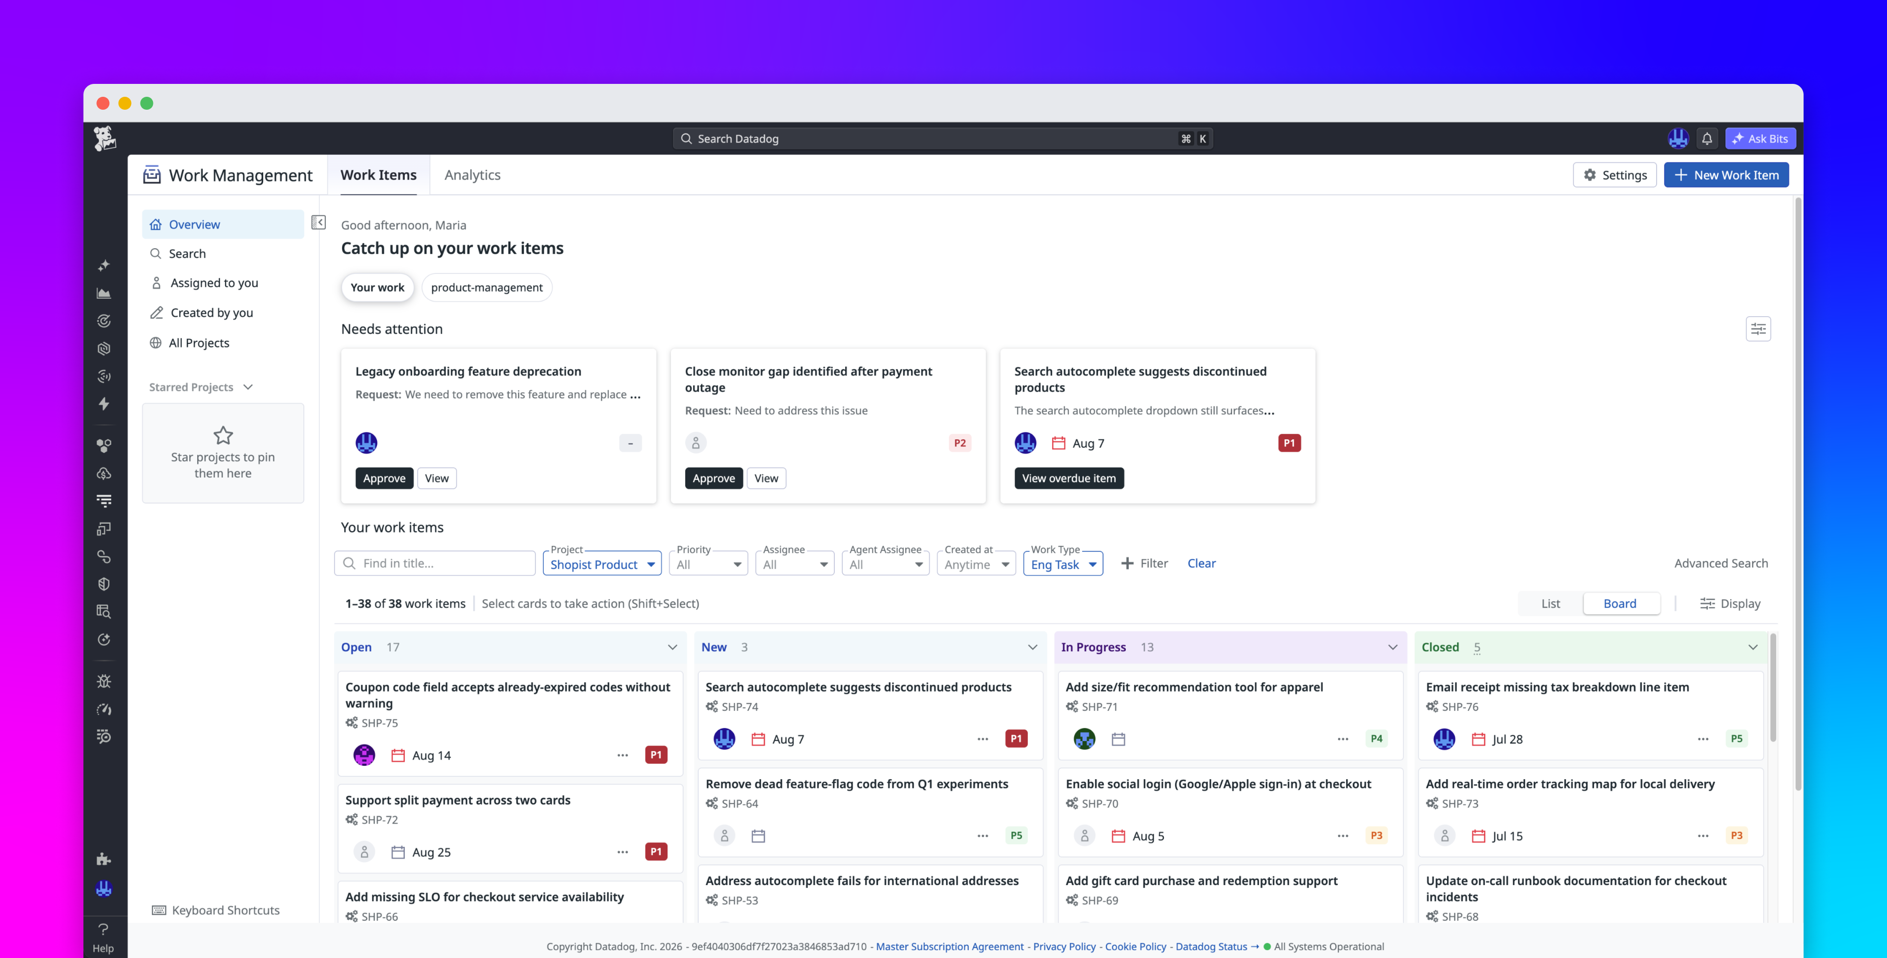Select the product-management chip
Viewport: 1887px width, 958px height.
[487, 287]
